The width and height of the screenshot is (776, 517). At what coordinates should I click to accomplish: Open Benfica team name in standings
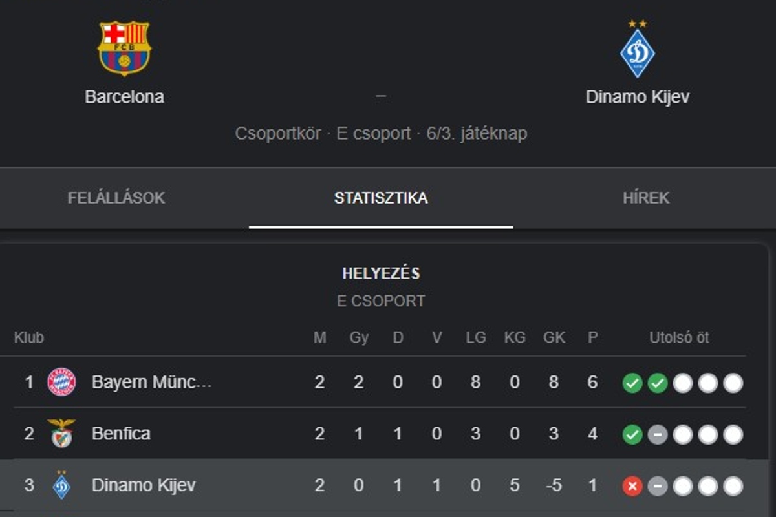121,434
